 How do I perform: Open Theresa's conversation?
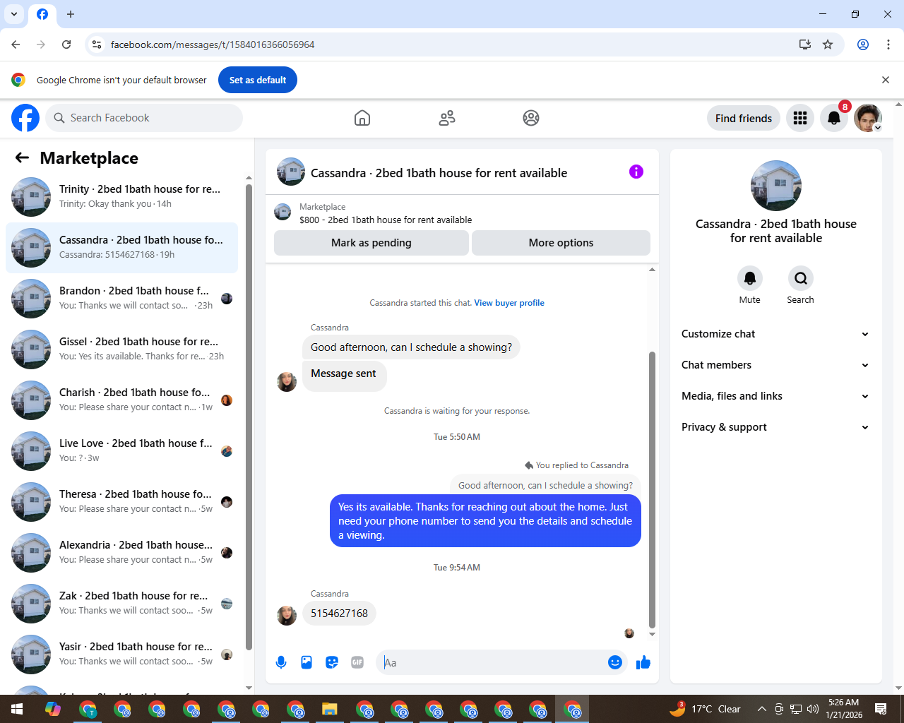click(122, 502)
